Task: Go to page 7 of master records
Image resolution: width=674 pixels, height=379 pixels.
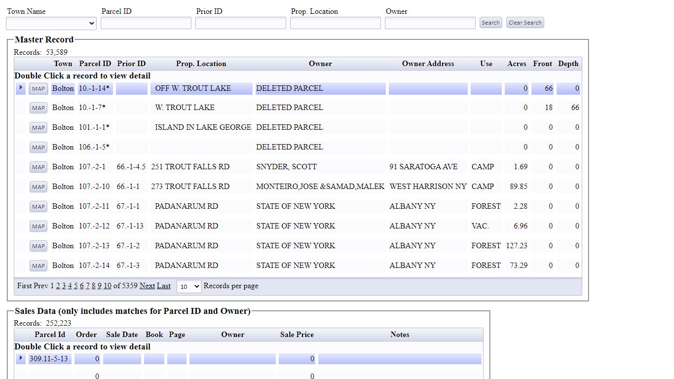Action: [x=88, y=286]
